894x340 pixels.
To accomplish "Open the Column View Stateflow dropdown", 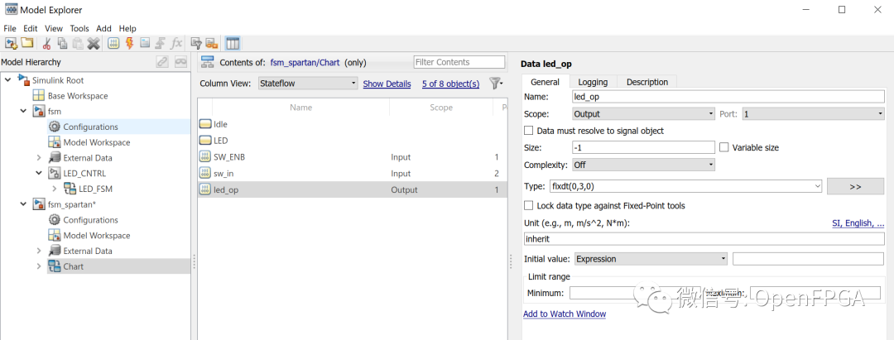I will click(x=308, y=84).
